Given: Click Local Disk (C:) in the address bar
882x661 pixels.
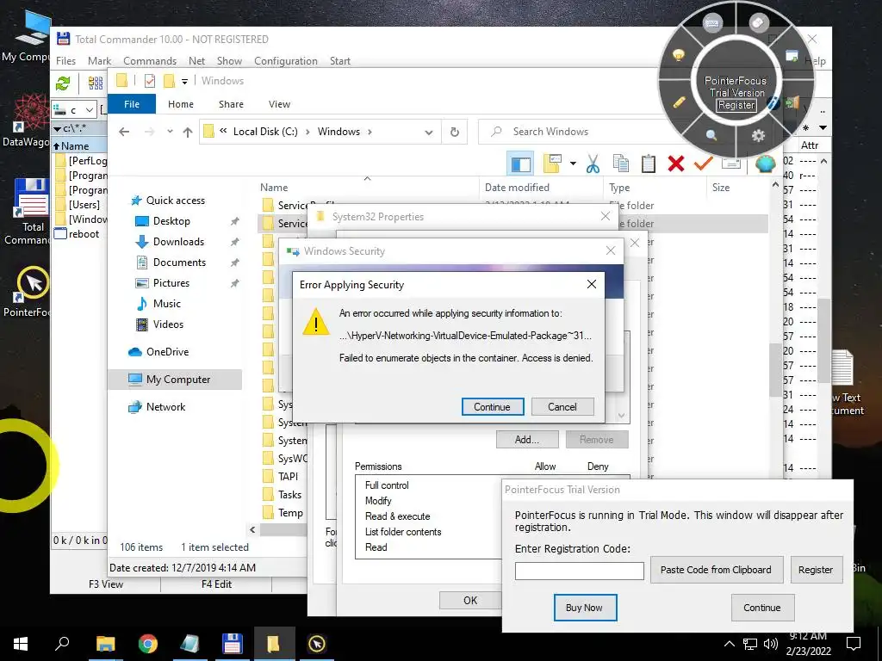Looking at the screenshot, I should (x=265, y=132).
